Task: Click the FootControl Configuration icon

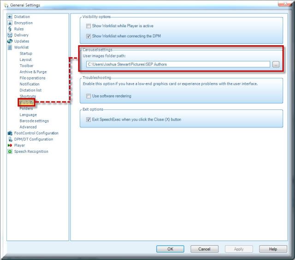Action: pyautogui.click(x=10, y=133)
